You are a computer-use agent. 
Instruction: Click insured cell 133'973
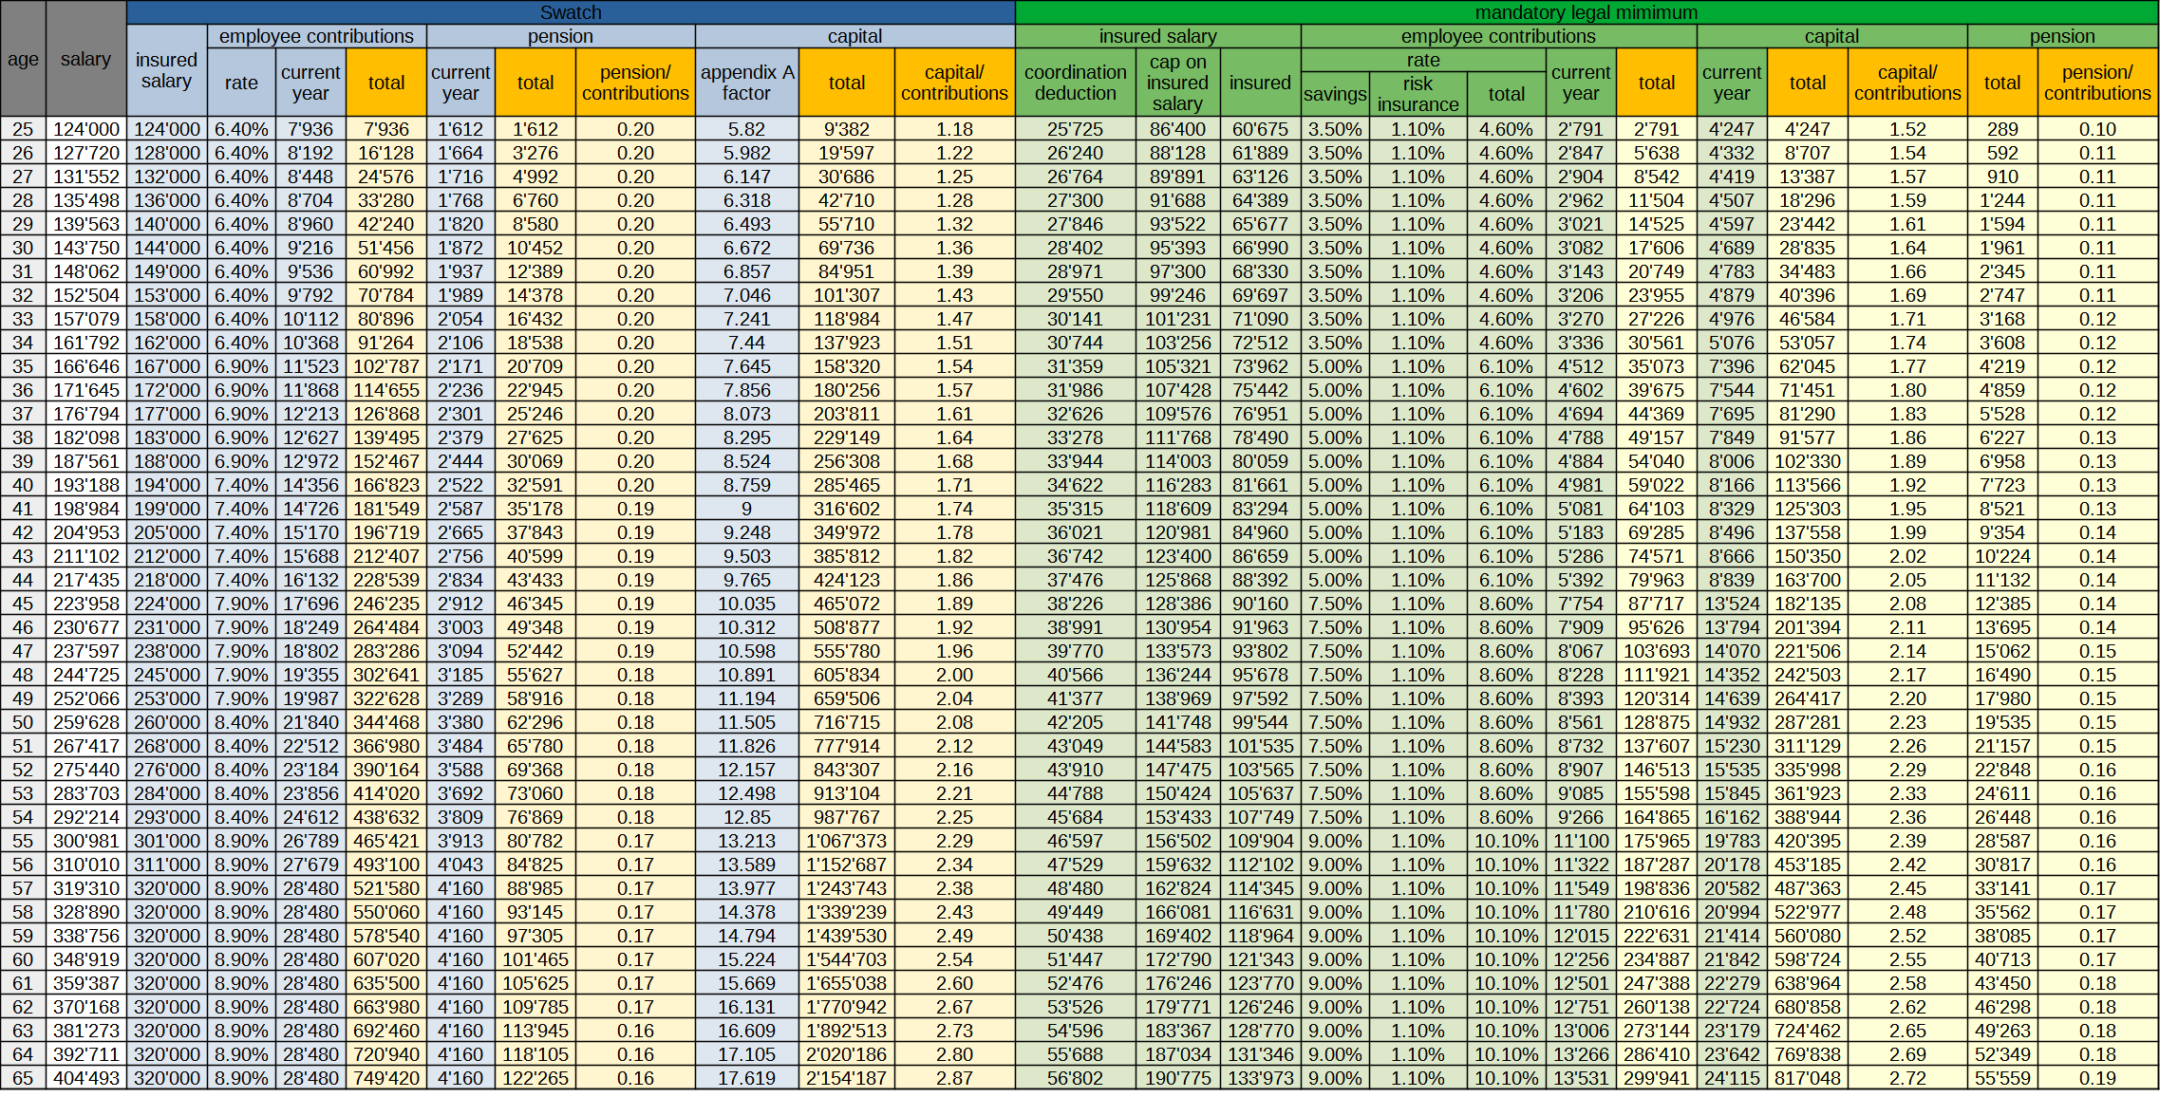point(1261,1078)
